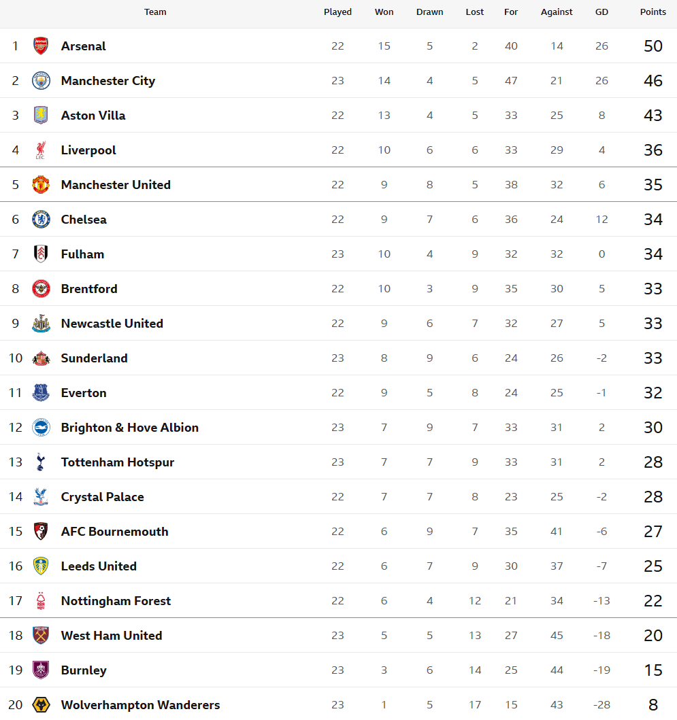Screen dimensions: 677x720
Task: Click the Chelsea crest icon
Action: 41,220
